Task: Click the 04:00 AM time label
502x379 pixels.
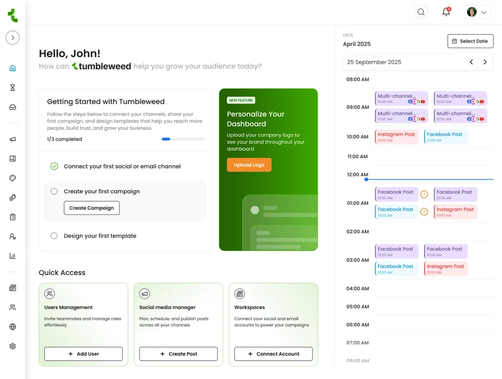Action: 358,288
